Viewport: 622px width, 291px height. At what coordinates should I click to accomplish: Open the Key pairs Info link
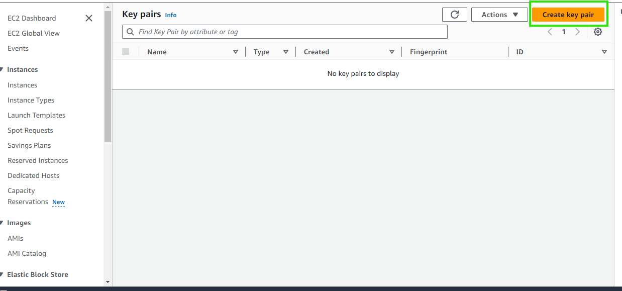coord(171,15)
